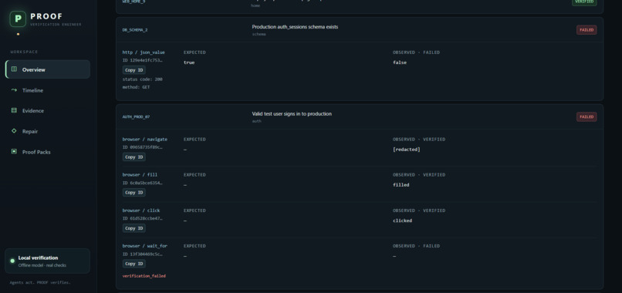Click the "Agents act. PROOF verifies." tagline

pos(40,283)
